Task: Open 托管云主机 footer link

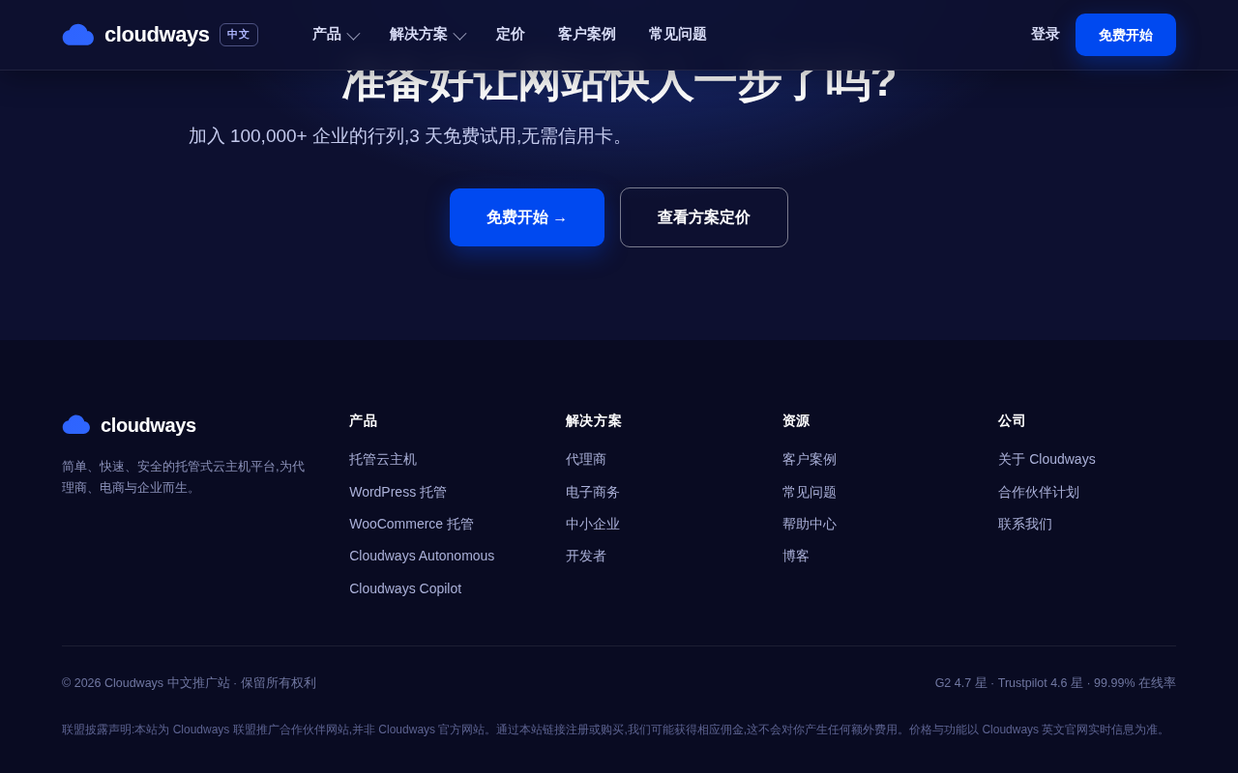Action: (383, 460)
